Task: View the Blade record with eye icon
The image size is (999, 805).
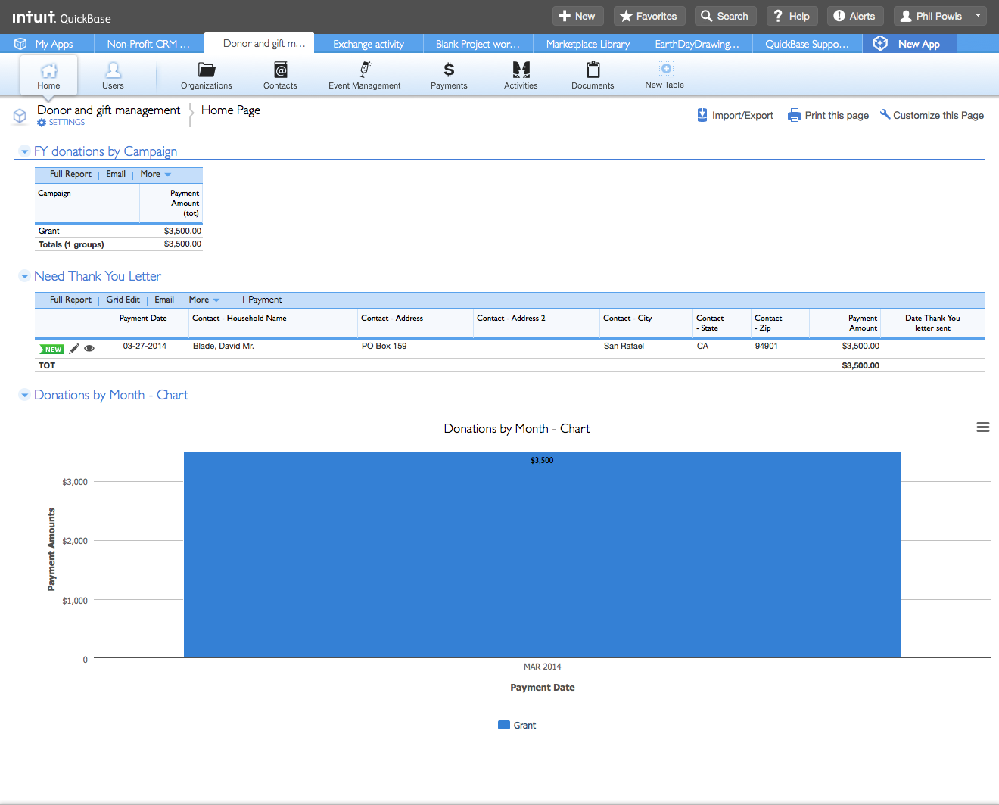Action: coord(89,349)
